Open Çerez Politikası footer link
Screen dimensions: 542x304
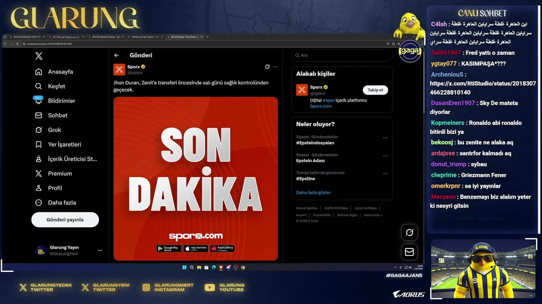point(366,208)
